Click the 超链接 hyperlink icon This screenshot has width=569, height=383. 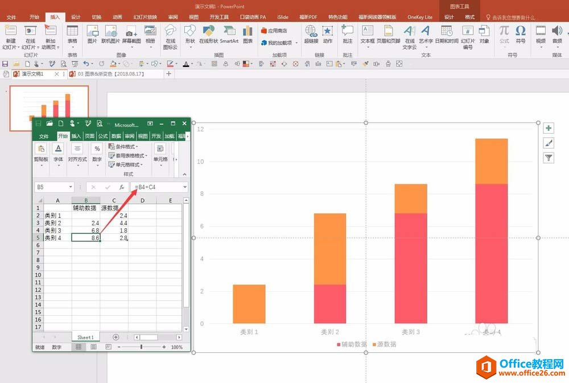click(311, 31)
